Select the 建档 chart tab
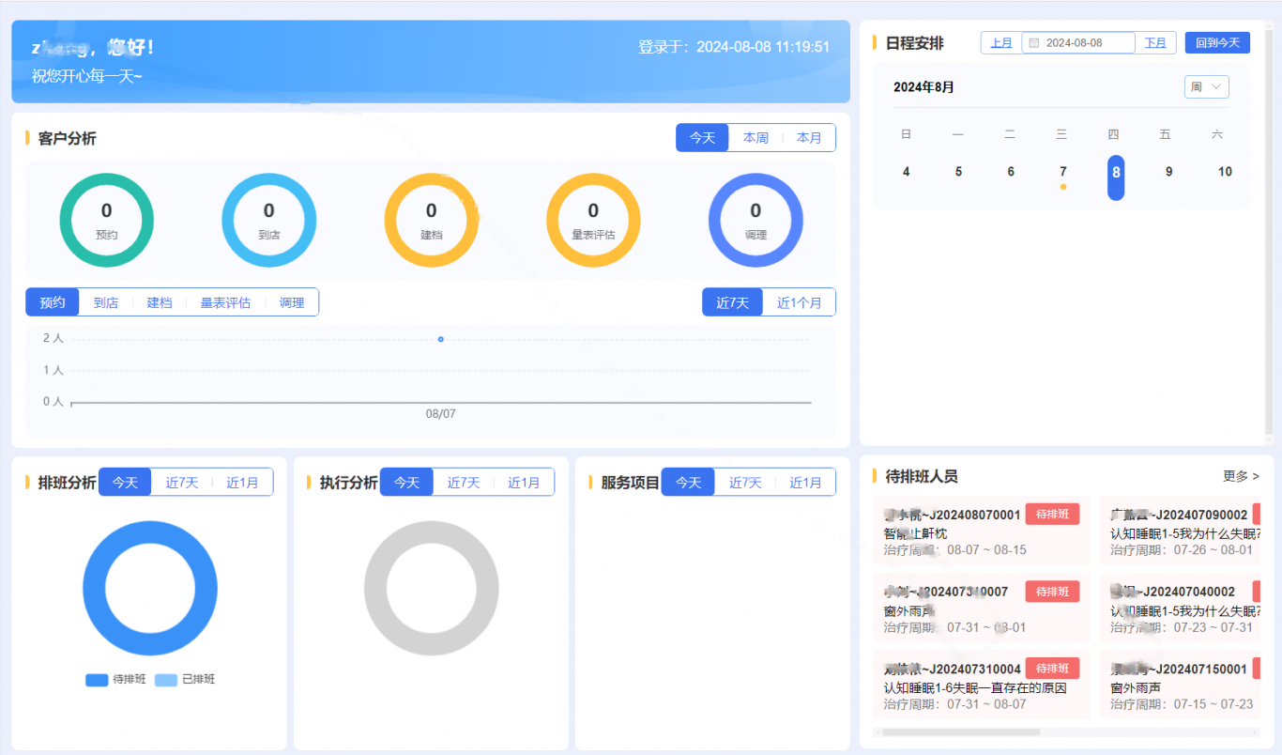1282x755 pixels. [x=160, y=302]
